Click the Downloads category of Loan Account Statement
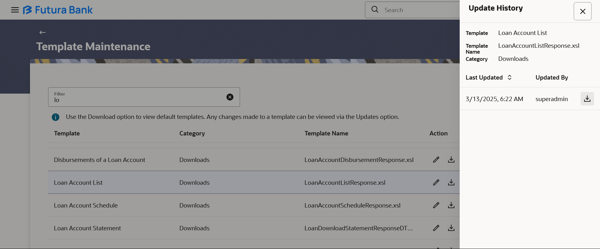This screenshot has width=600, height=249. 194,228
